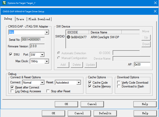
Task: Enable Stop after Reset checkbox
Action: pyautogui.click(x=48, y=91)
